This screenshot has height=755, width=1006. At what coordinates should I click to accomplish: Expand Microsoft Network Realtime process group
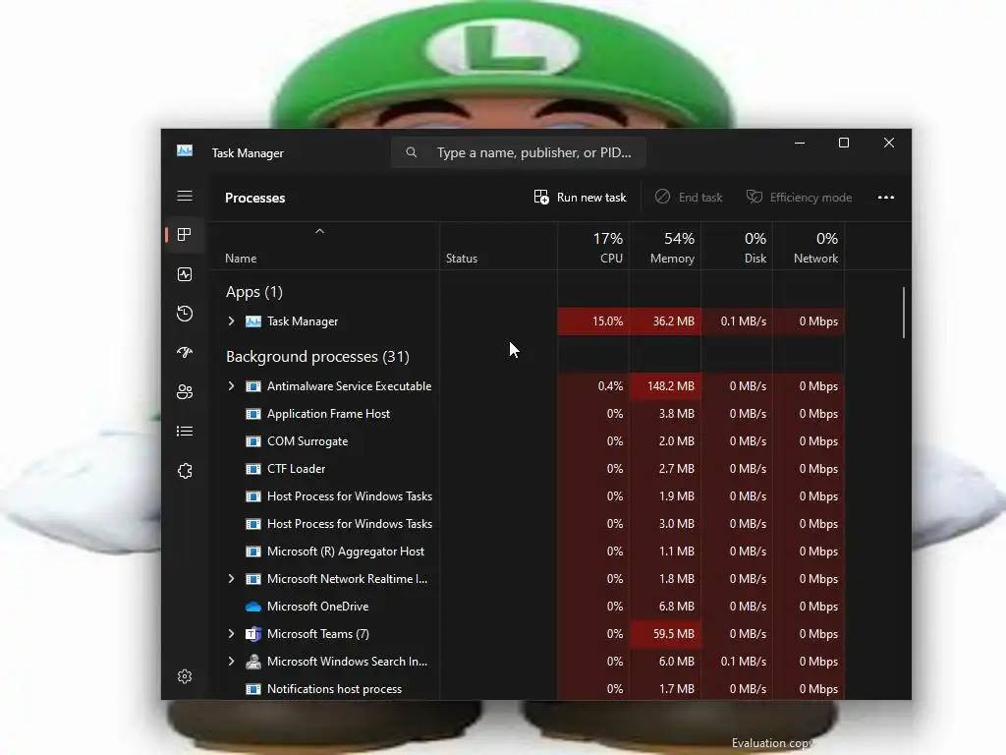[x=231, y=578]
